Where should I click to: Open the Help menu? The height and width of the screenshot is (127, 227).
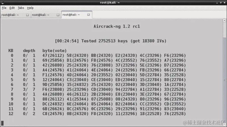(x=30, y=8)
